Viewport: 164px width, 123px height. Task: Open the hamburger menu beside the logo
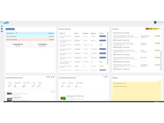point(1,22)
